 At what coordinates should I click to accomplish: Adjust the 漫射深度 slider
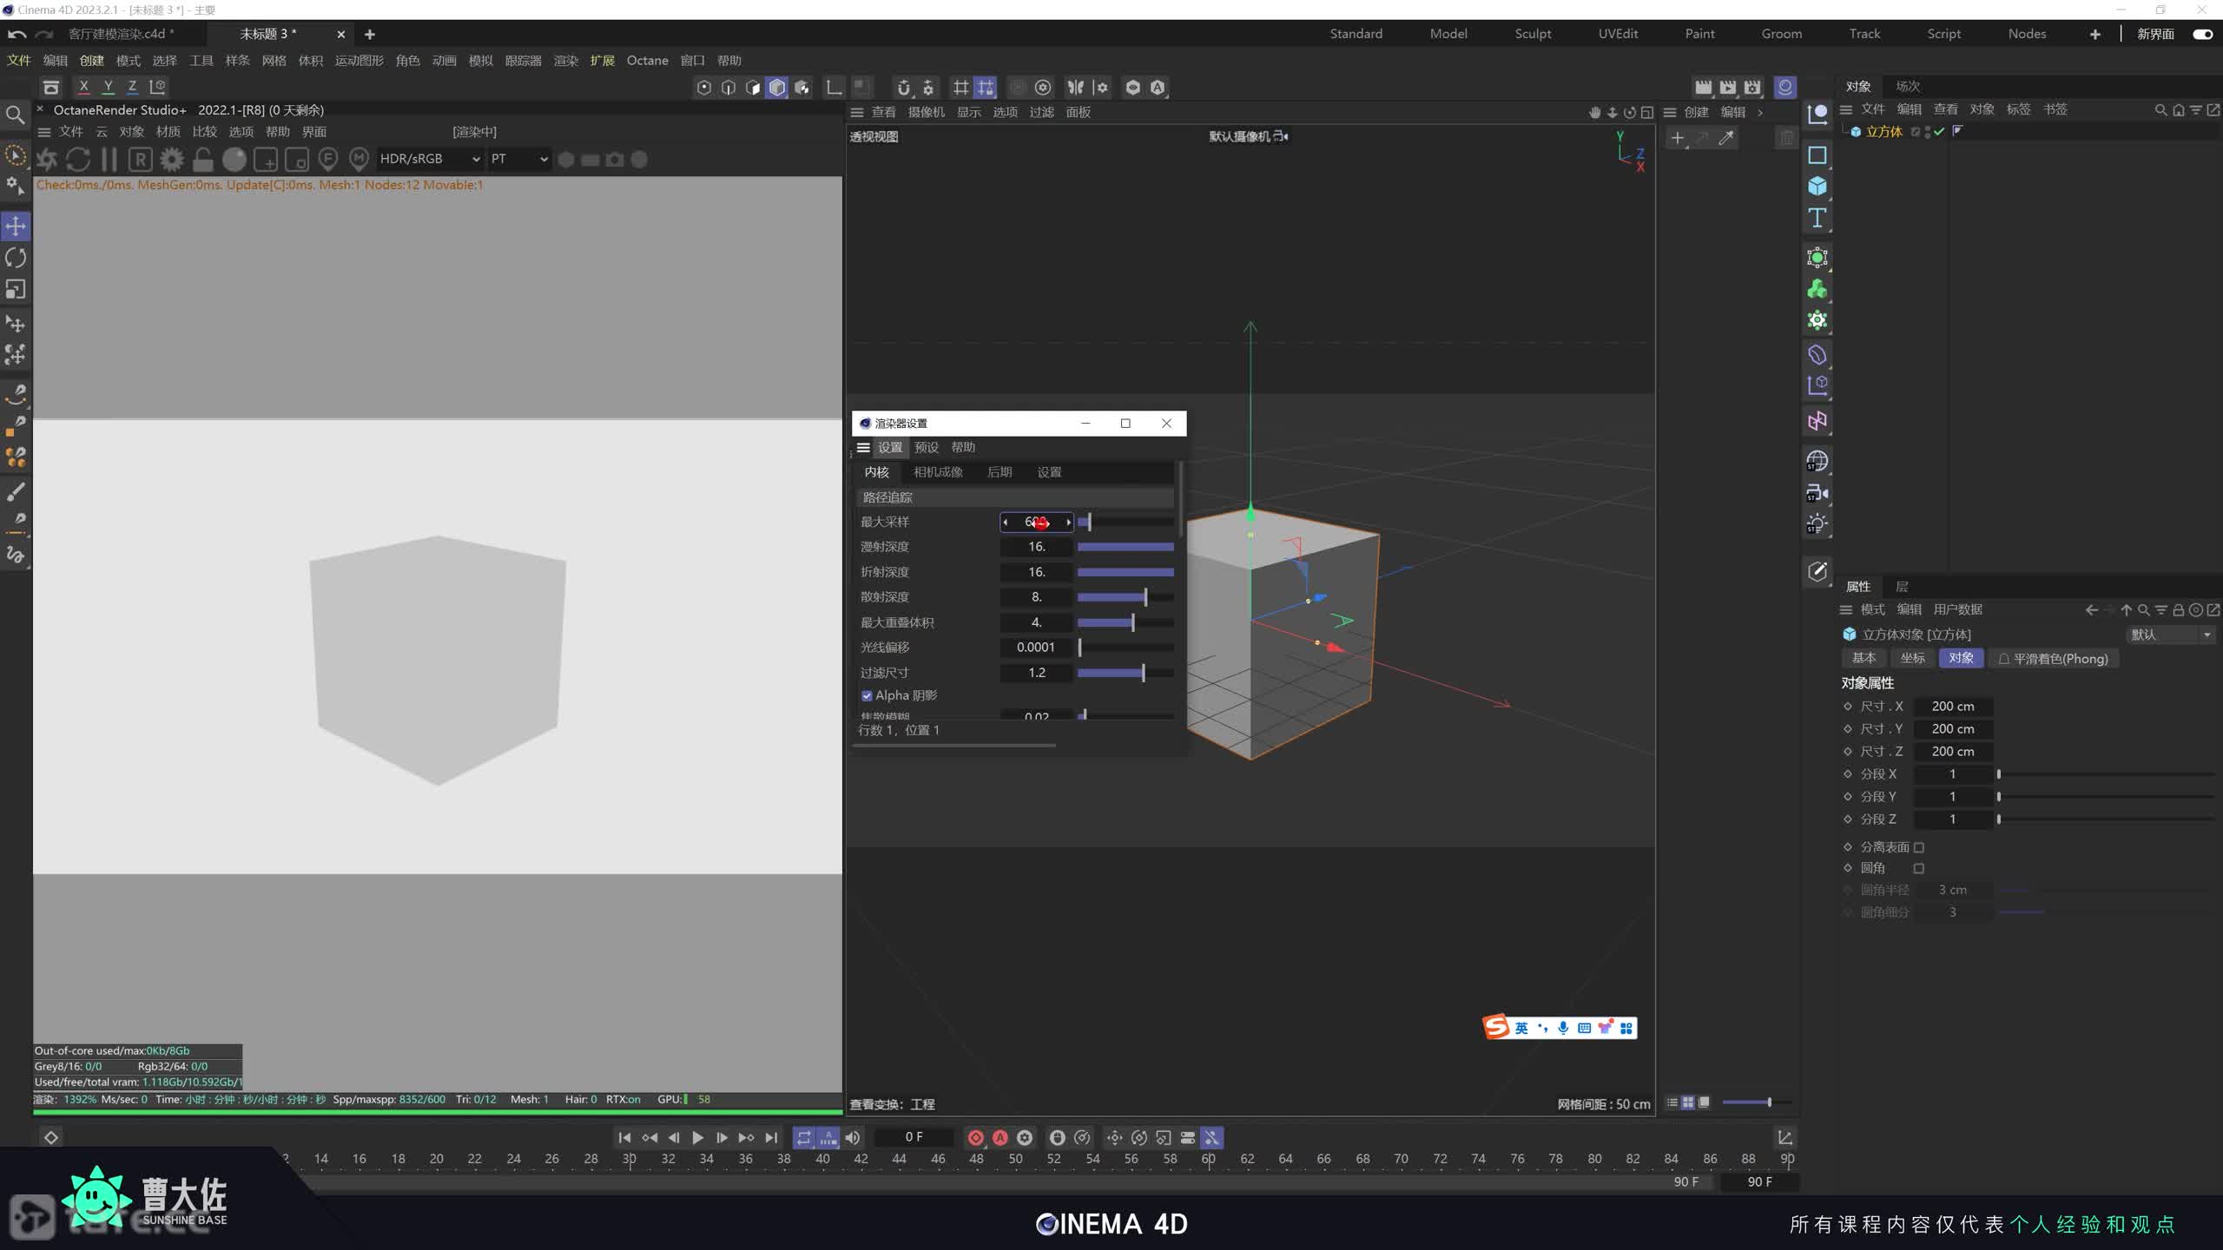click(1125, 547)
